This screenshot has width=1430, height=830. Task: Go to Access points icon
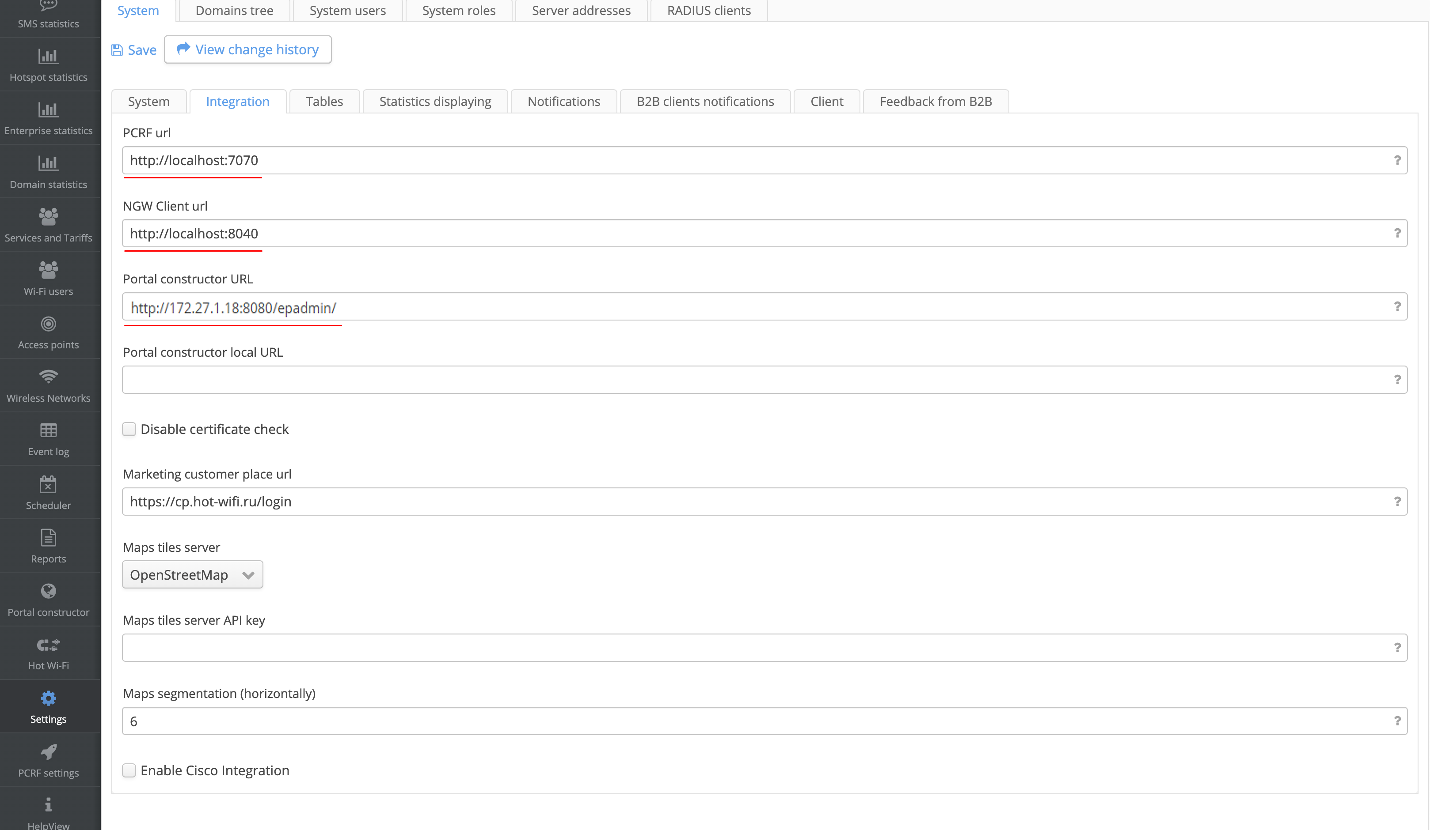click(x=48, y=324)
